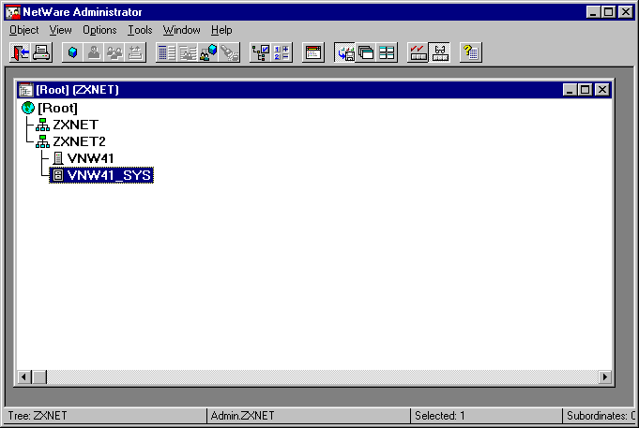The image size is (639, 428).
Task: Click the Print toolbar icon
Action: (41, 52)
